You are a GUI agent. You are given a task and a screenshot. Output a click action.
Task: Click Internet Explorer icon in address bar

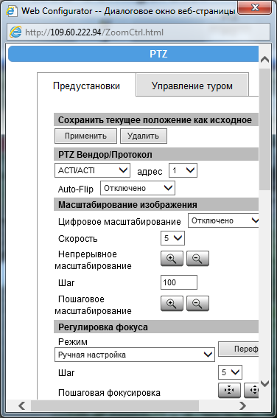click(15, 32)
